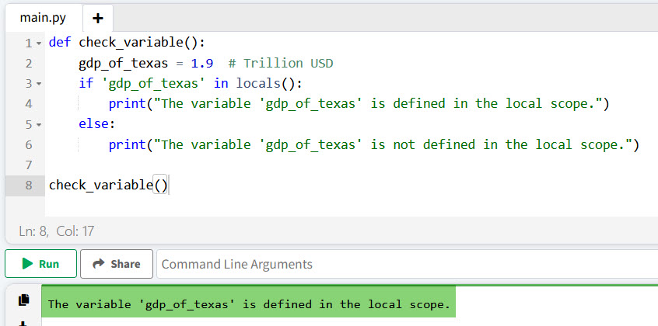Click the 'gdp_of_texas' variable name on line 2
Image resolution: width=658 pixels, height=326 pixels.
[124, 64]
